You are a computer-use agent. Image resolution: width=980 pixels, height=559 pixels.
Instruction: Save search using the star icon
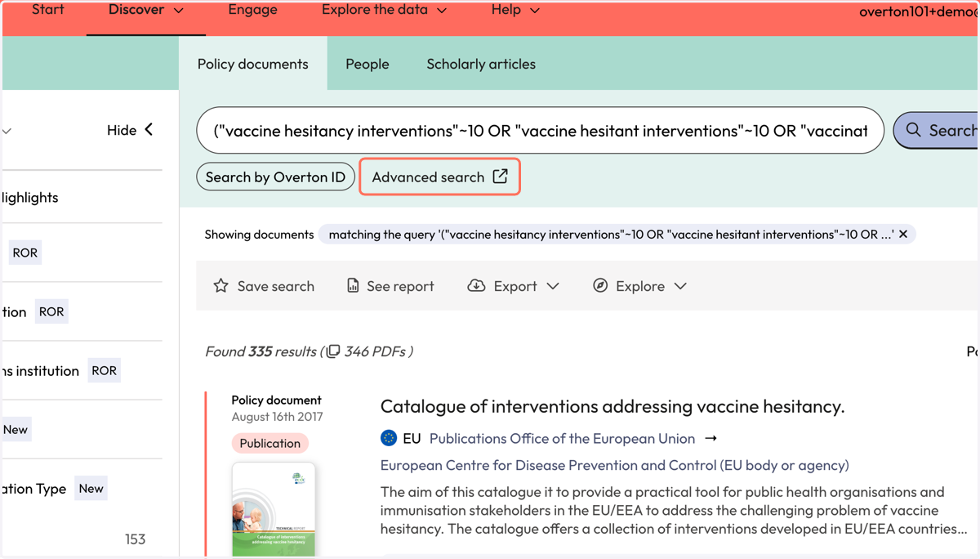(x=220, y=286)
